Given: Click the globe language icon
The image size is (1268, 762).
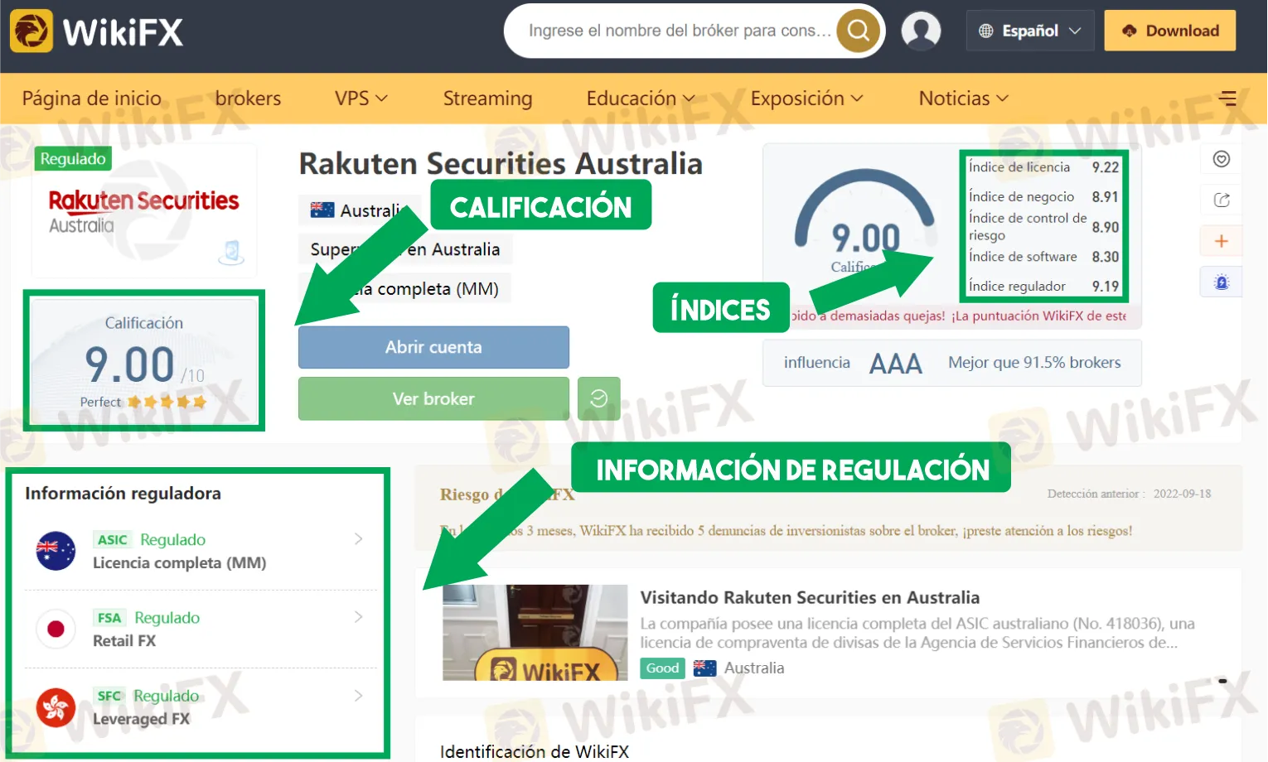Looking at the screenshot, I should coord(985,31).
